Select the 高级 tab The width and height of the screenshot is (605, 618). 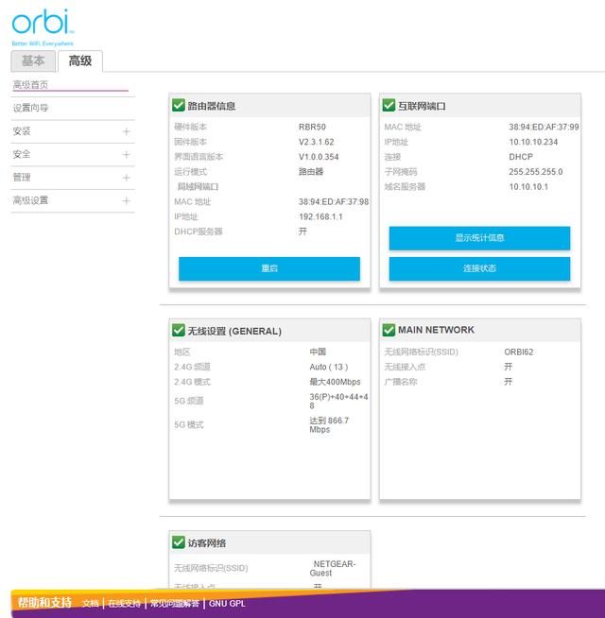click(x=80, y=61)
